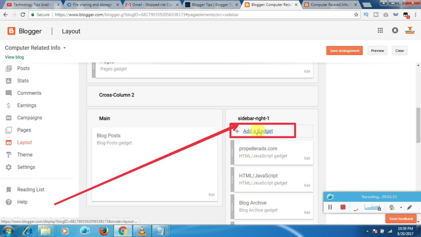Viewport: 421px width, 237px height.
Task: Go back to the previous page
Action: (x=6, y=15)
